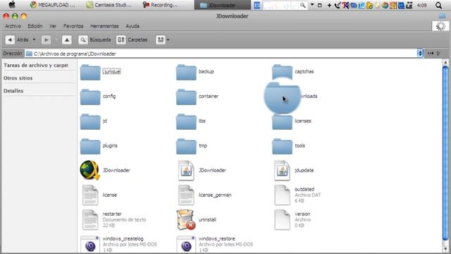Image resolution: width=451 pixels, height=254 pixels.
Task: Open the Herramientas menu
Action: (104, 26)
